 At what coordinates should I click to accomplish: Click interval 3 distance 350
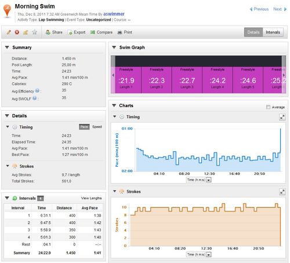coord(72,230)
